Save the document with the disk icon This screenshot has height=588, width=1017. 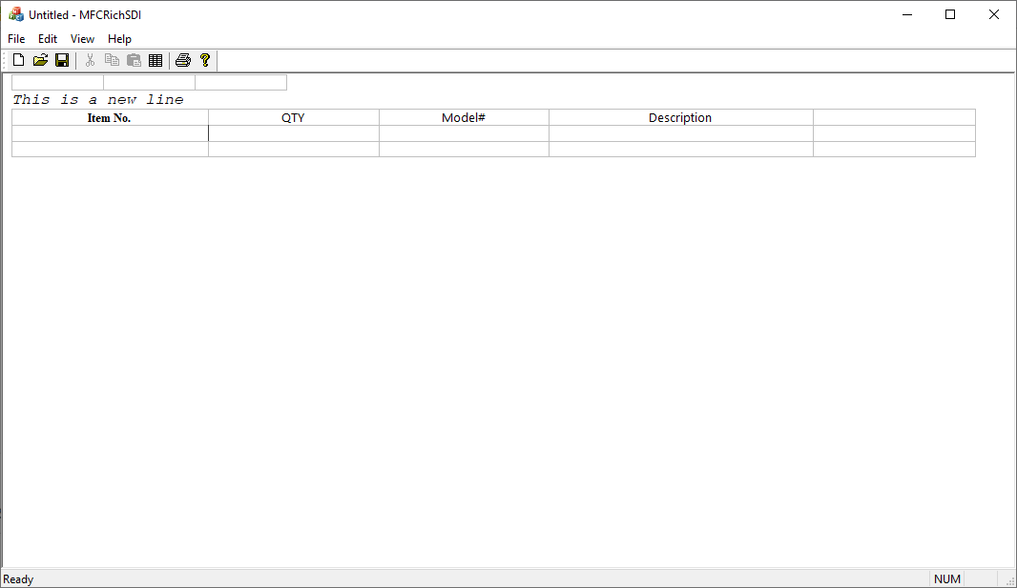[x=62, y=59]
